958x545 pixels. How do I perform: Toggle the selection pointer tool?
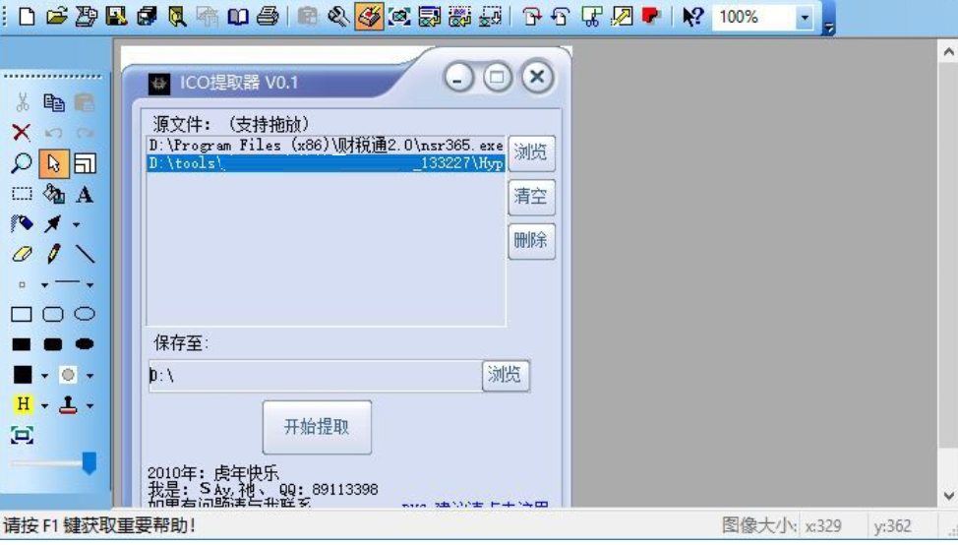point(54,163)
